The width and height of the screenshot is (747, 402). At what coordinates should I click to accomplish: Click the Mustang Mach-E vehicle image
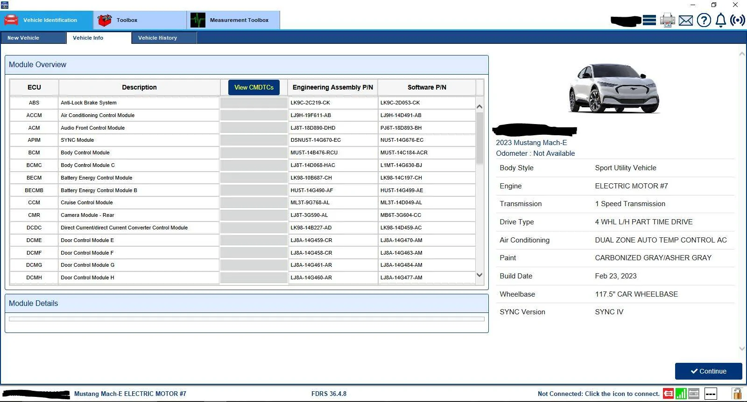(614, 88)
